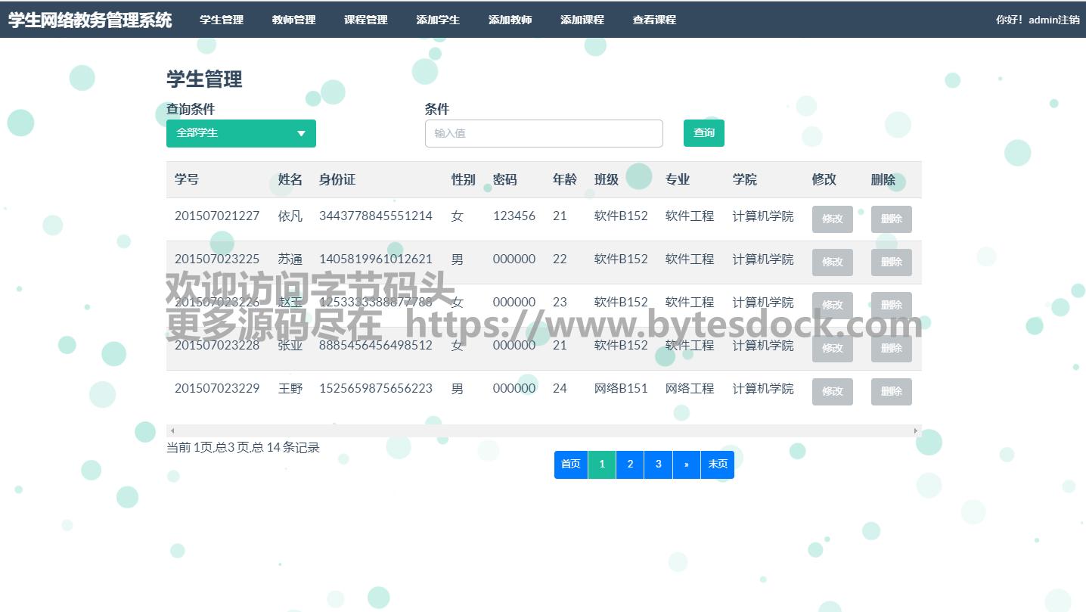Select 查看课程 in the top menu

tap(654, 20)
